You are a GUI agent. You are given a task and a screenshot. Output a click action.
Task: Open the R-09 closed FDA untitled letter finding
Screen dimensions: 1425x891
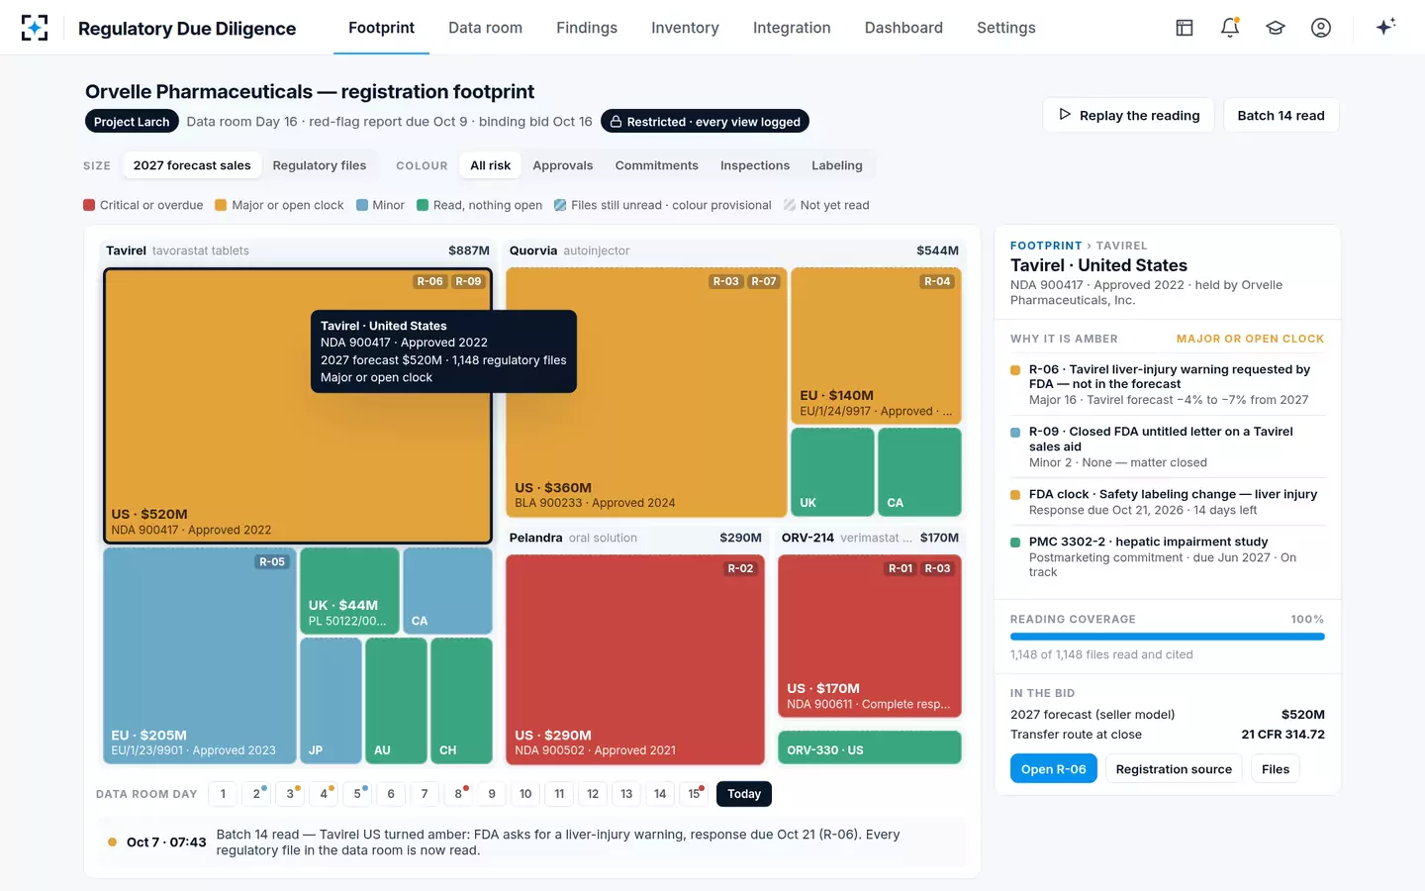1168,446
